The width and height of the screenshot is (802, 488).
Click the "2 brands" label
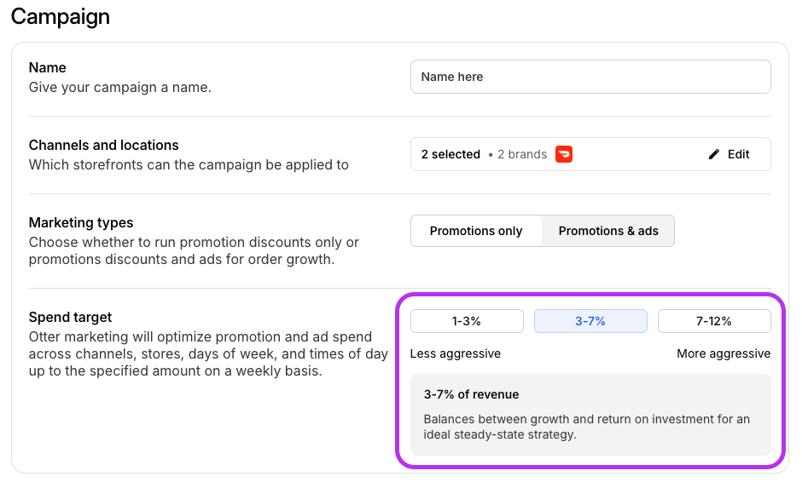(x=521, y=154)
